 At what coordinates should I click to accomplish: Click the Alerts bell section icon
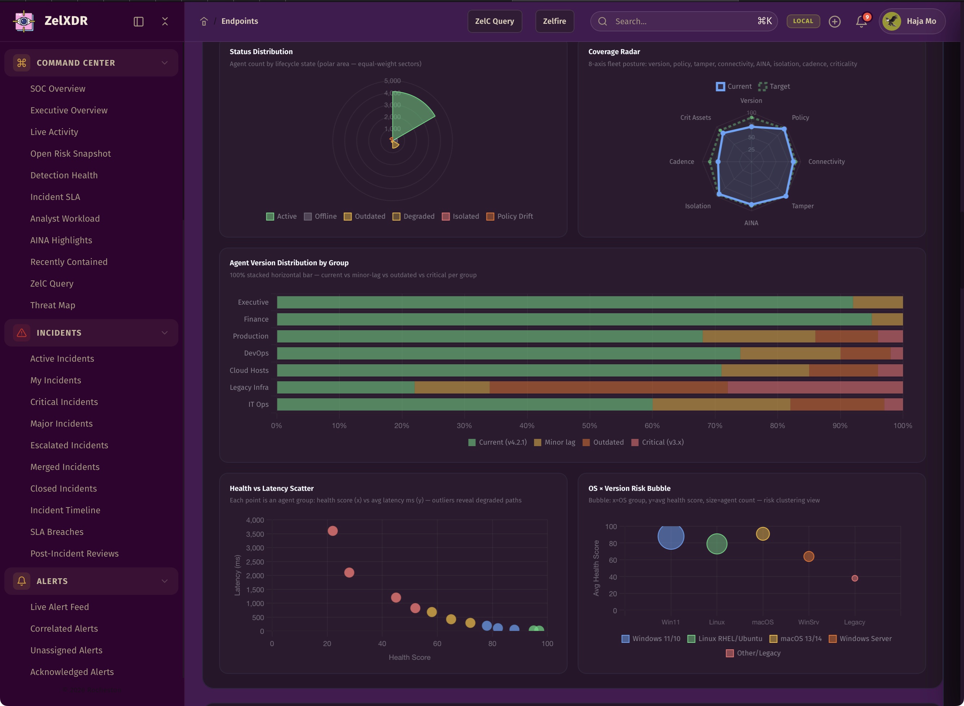tap(21, 581)
